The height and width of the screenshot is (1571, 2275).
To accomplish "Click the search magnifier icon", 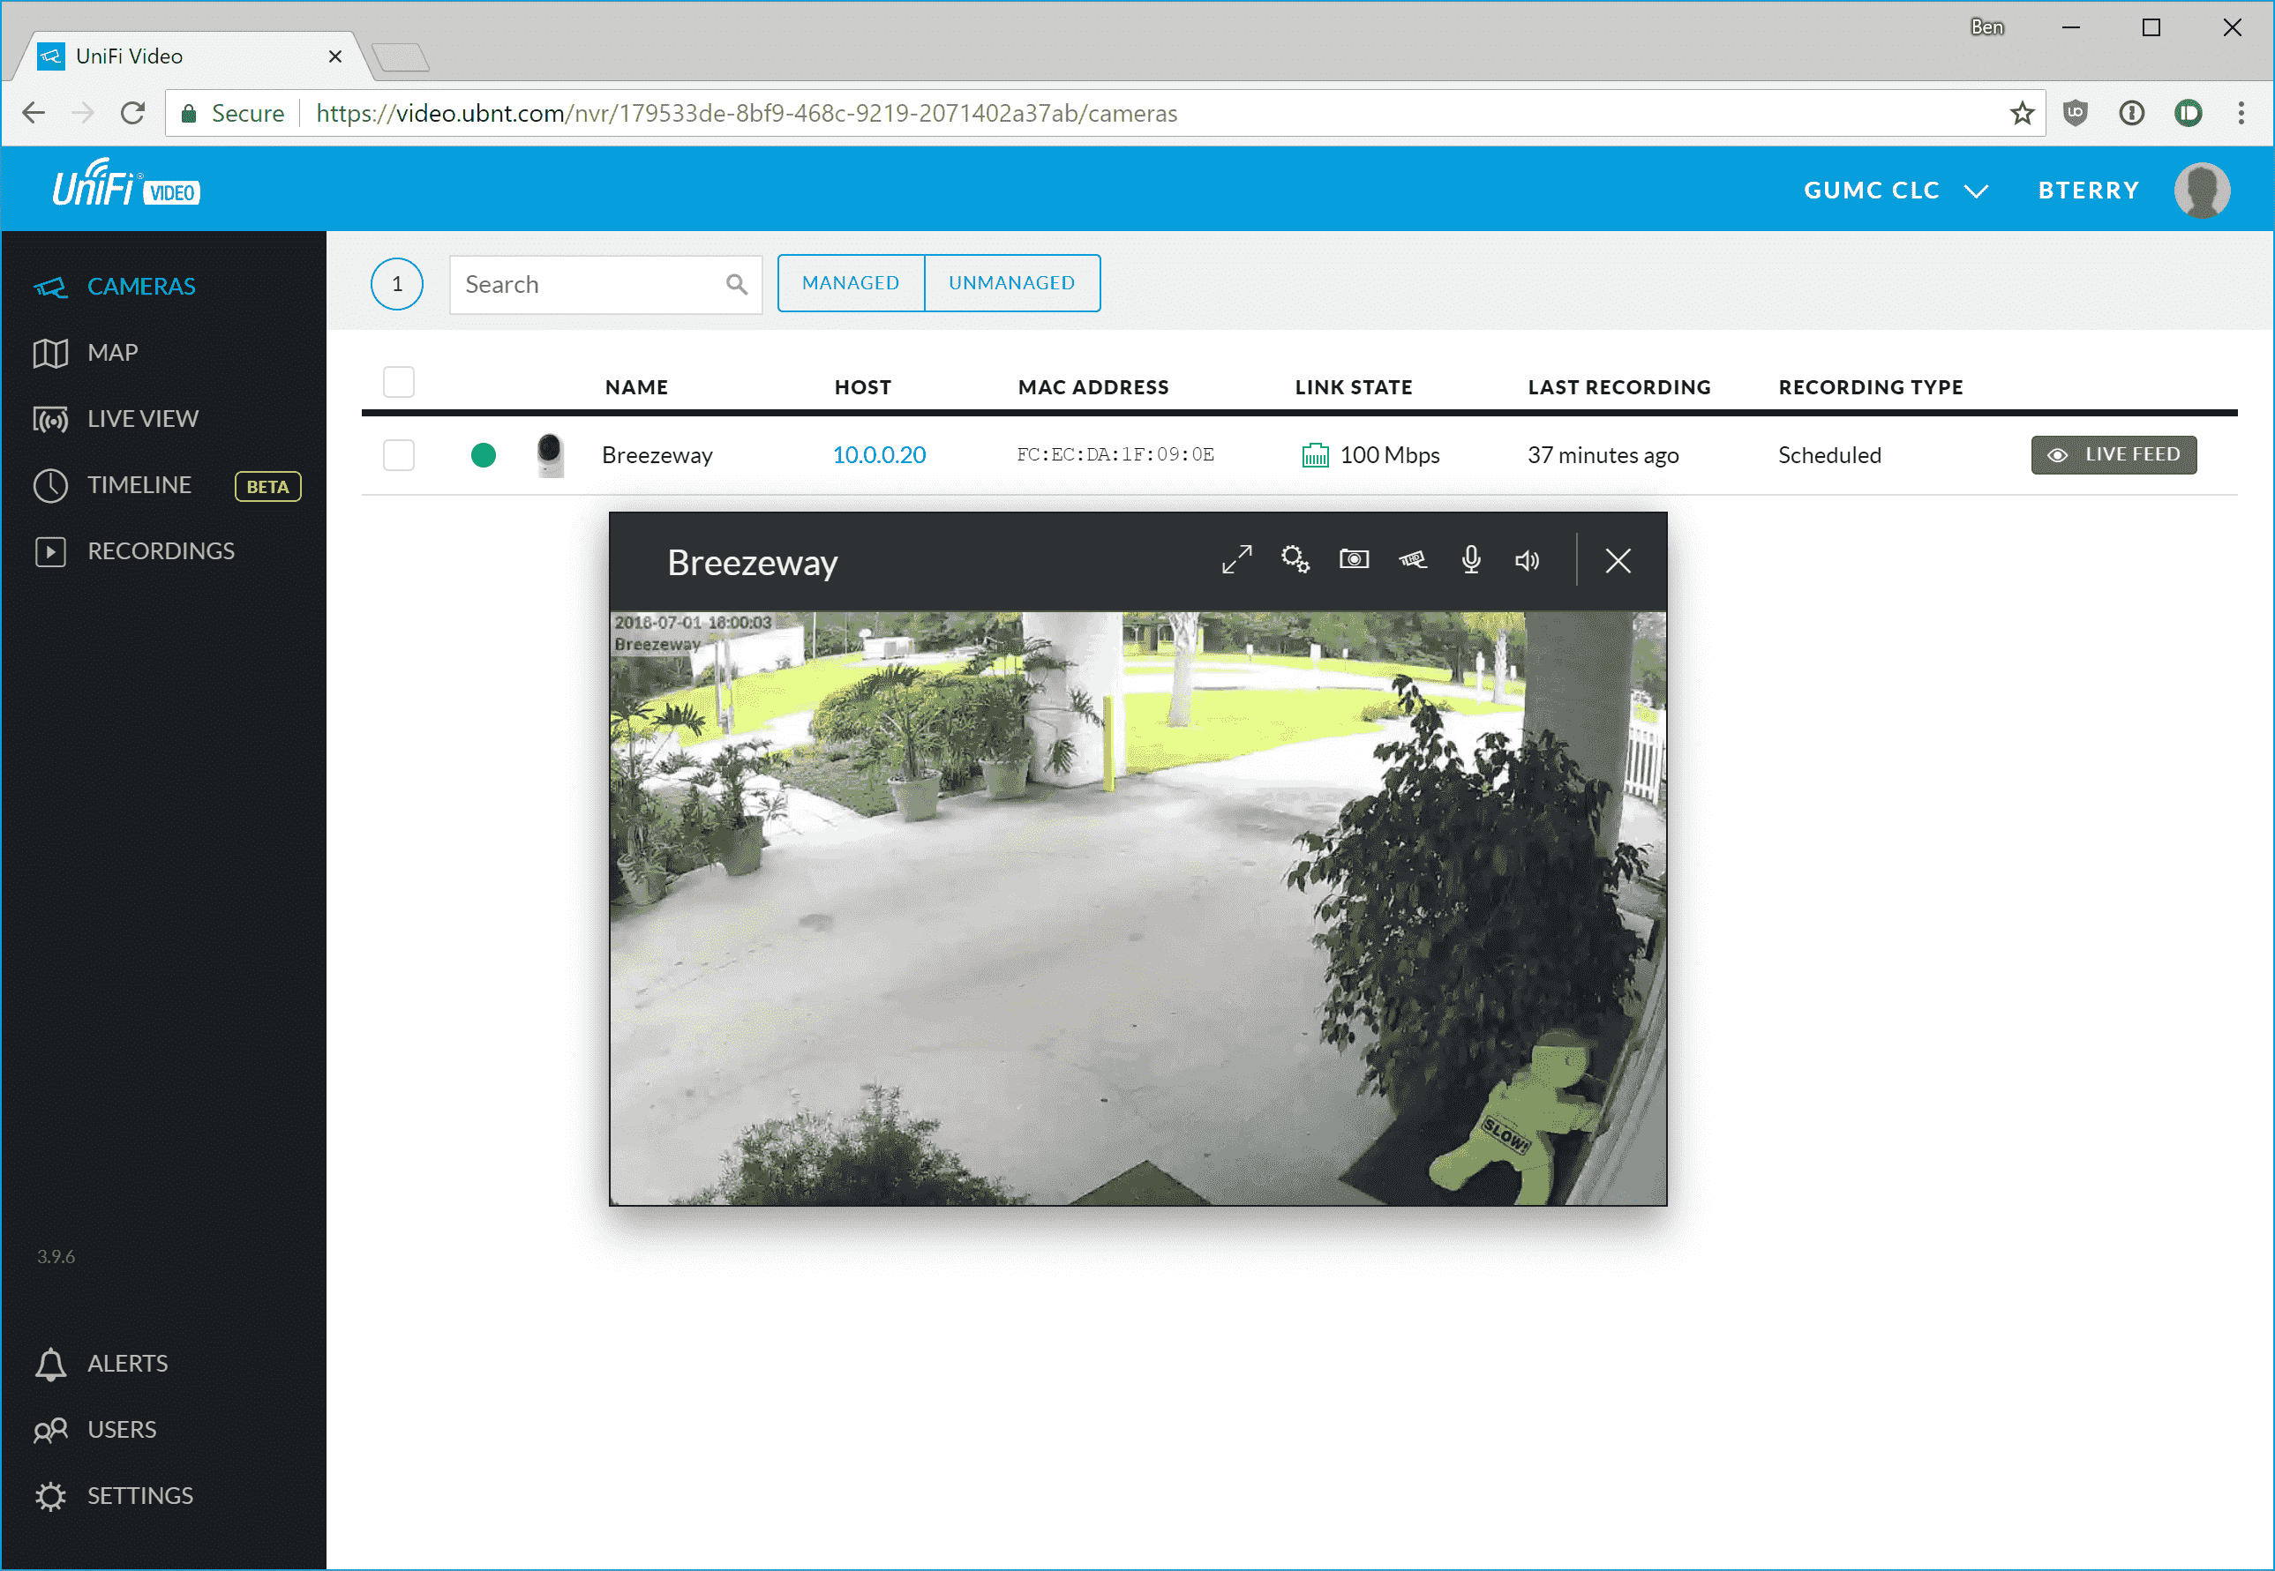I will (x=737, y=284).
